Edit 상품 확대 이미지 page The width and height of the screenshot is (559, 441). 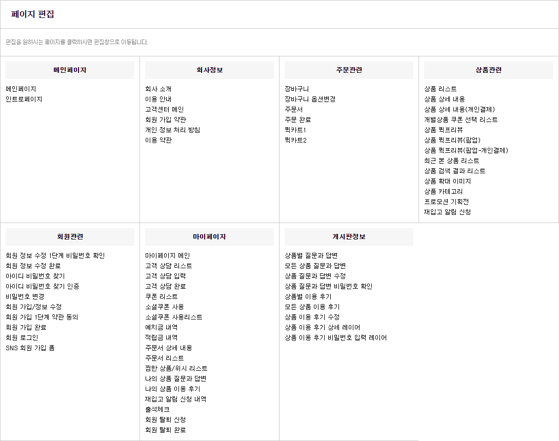click(447, 181)
